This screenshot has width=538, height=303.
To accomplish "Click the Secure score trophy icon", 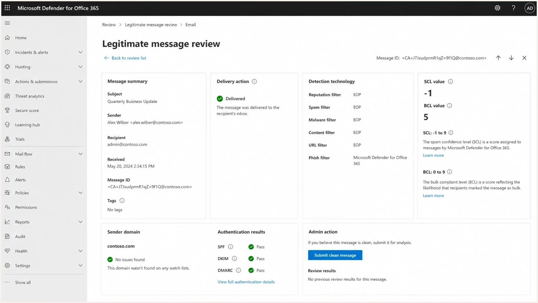I will [x=7, y=110].
